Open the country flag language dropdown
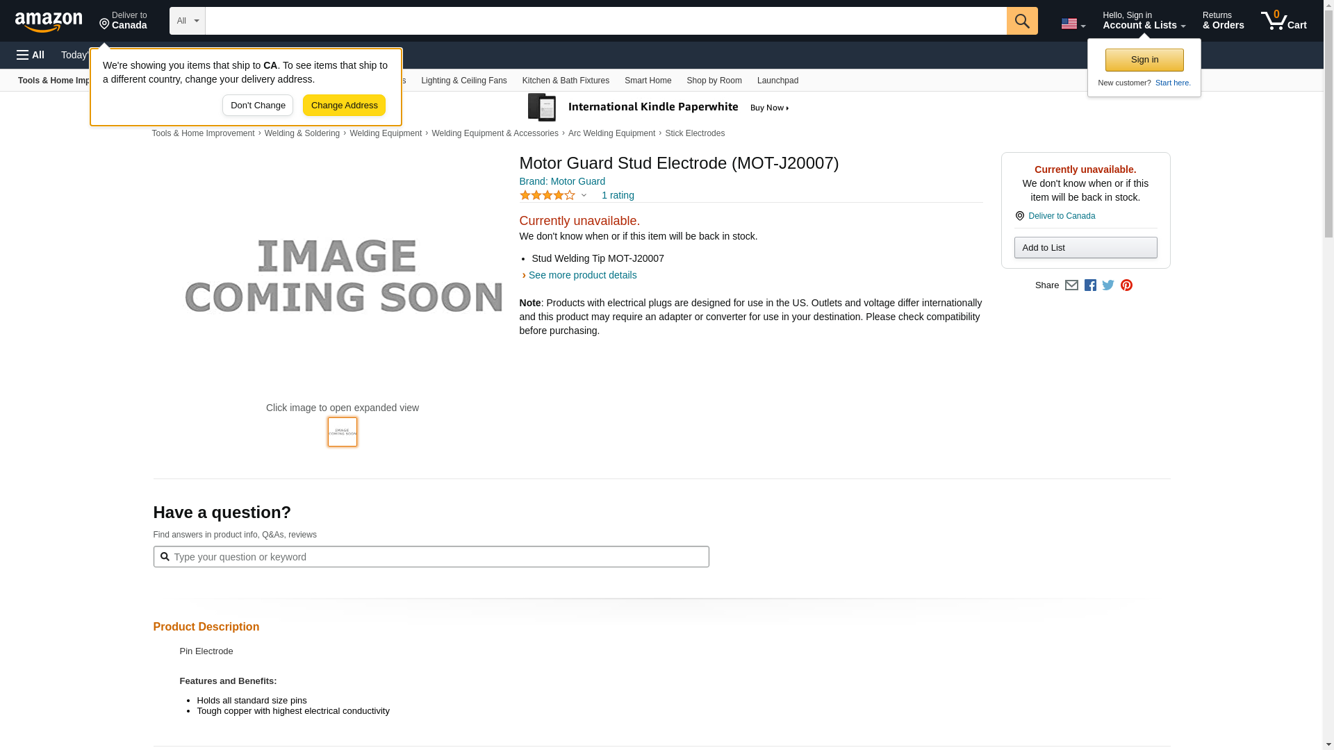The width and height of the screenshot is (1334, 750). point(1073,24)
